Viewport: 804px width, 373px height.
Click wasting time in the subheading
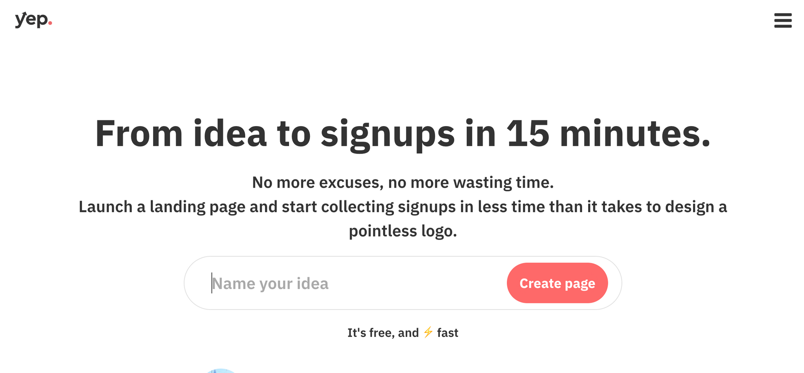pos(503,182)
